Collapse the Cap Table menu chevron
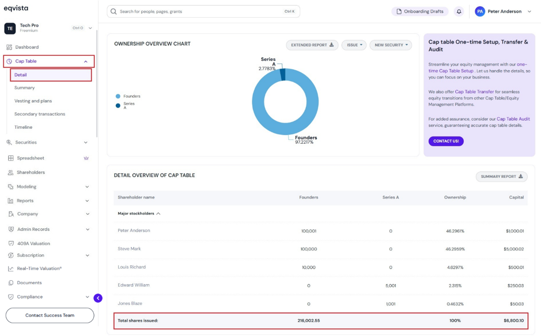 pos(86,62)
